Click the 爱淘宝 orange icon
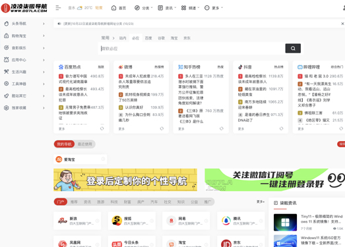This screenshot has height=247, width=345. (x=59, y=159)
